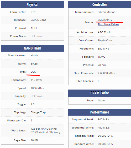
Task: Select the SM2259XT2 controller name text
Action: (105, 20)
